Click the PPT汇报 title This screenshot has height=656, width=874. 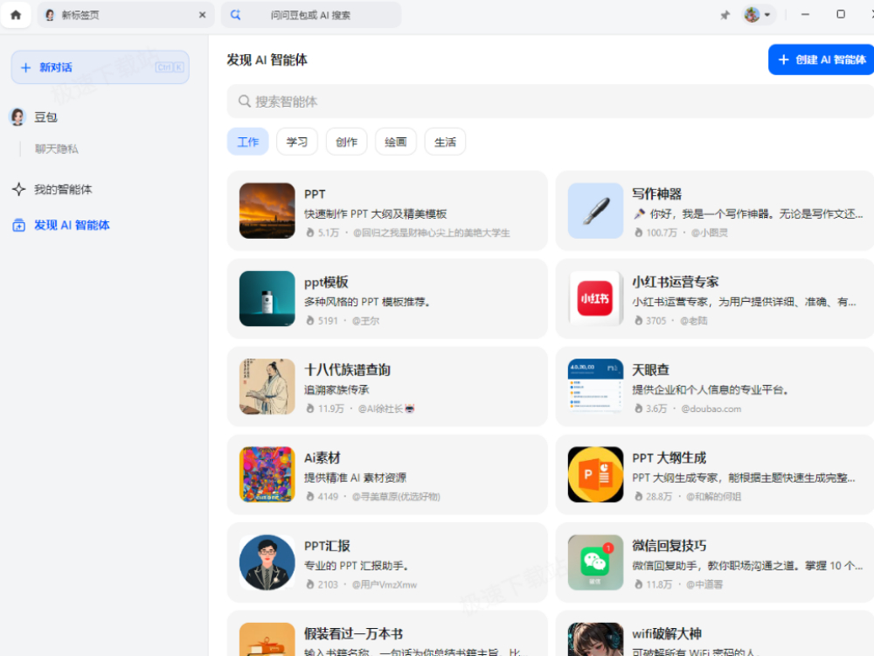click(x=327, y=546)
